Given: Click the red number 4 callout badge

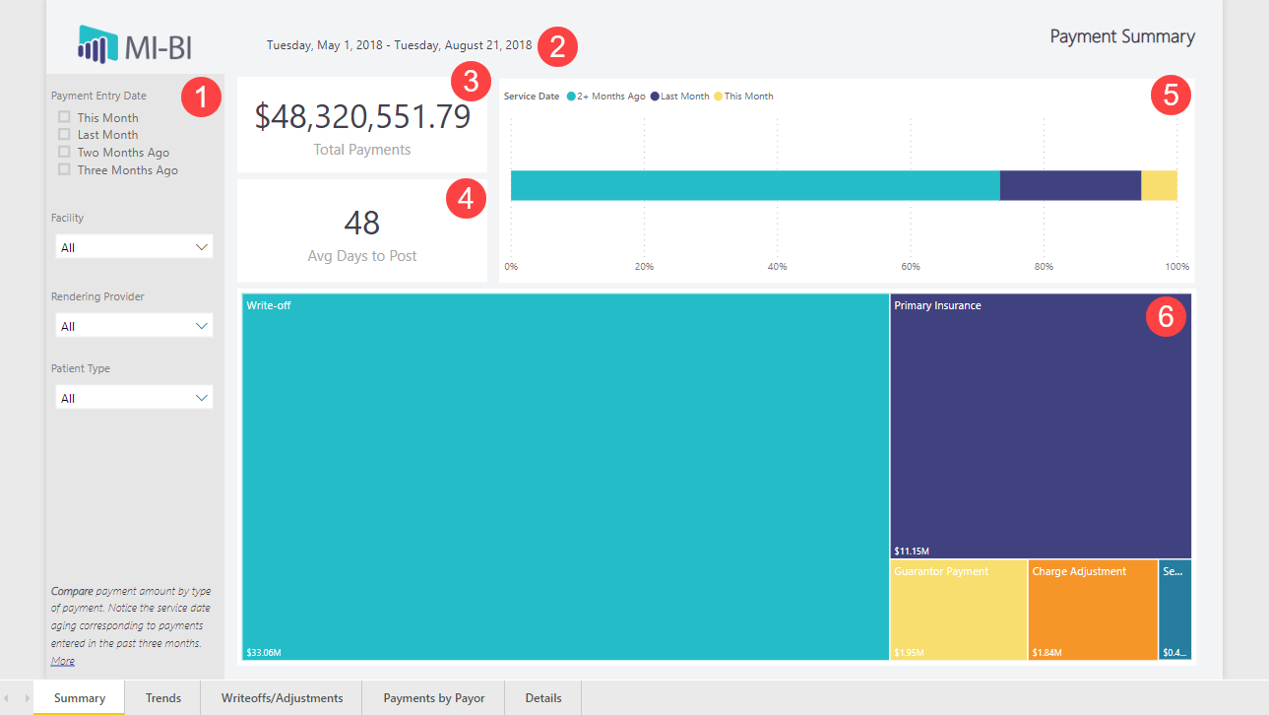Looking at the screenshot, I should coord(465,198).
